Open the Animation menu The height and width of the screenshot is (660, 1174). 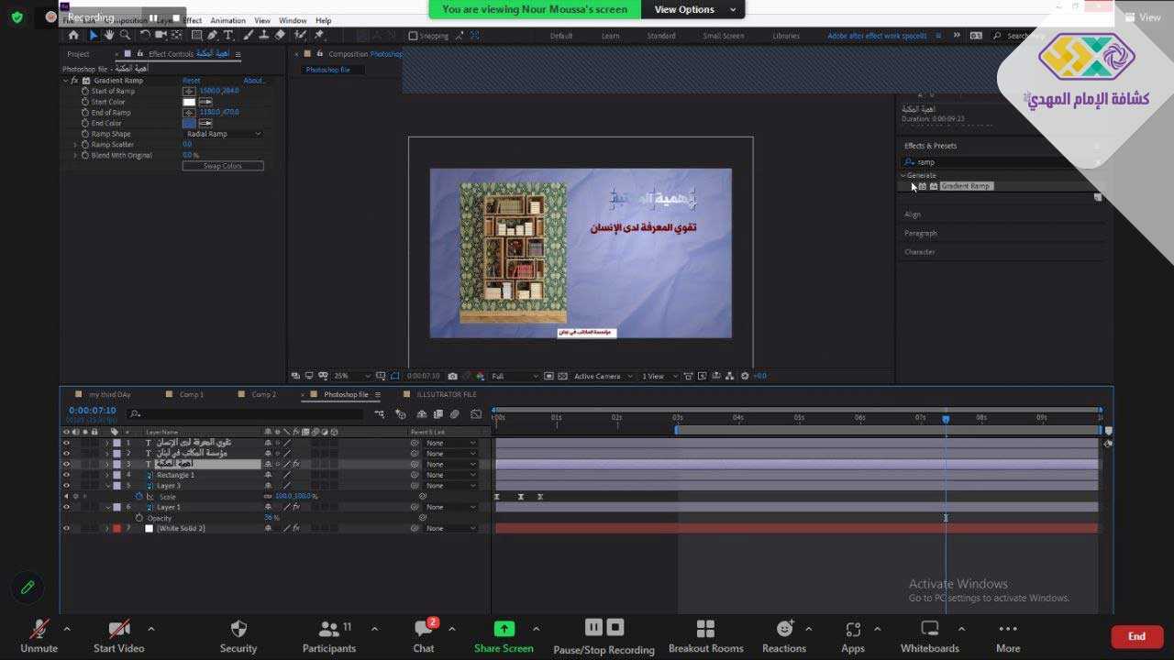[x=227, y=20]
